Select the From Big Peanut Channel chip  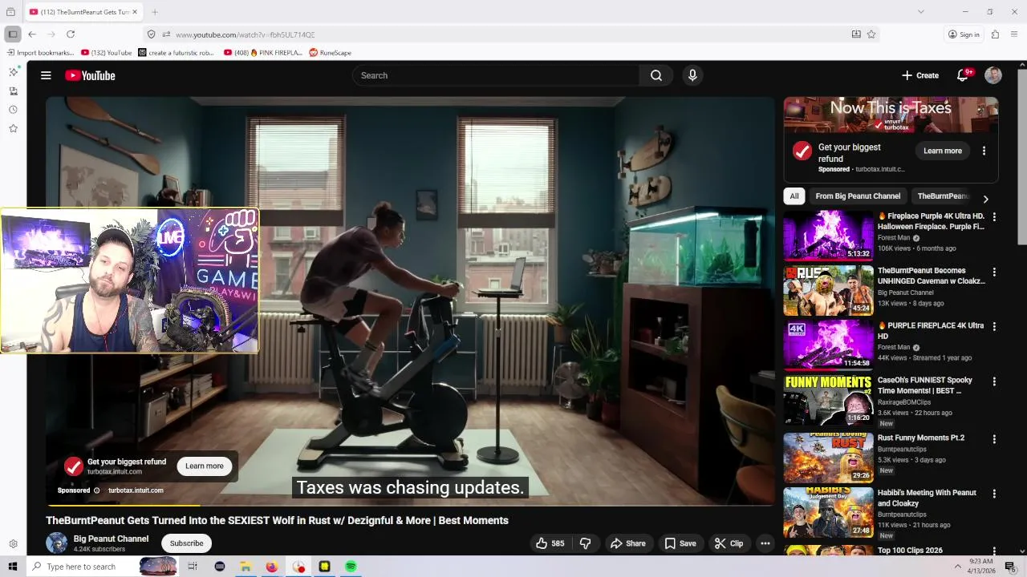coord(858,196)
